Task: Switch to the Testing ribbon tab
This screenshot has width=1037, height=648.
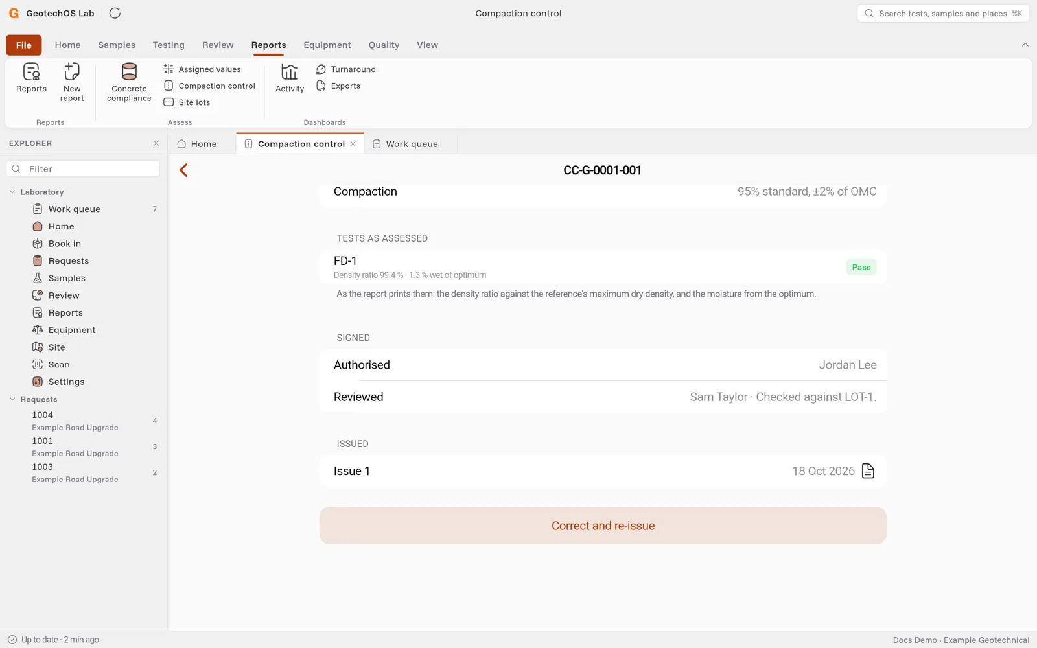Action: click(169, 45)
